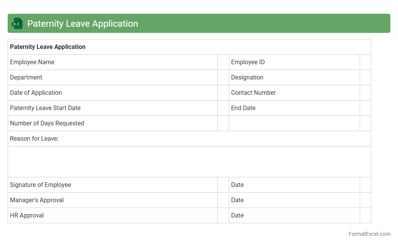Select the Employee Name cell
This screenshot has width=398, height=245.
pyautogui.click(x=32, y=62)
